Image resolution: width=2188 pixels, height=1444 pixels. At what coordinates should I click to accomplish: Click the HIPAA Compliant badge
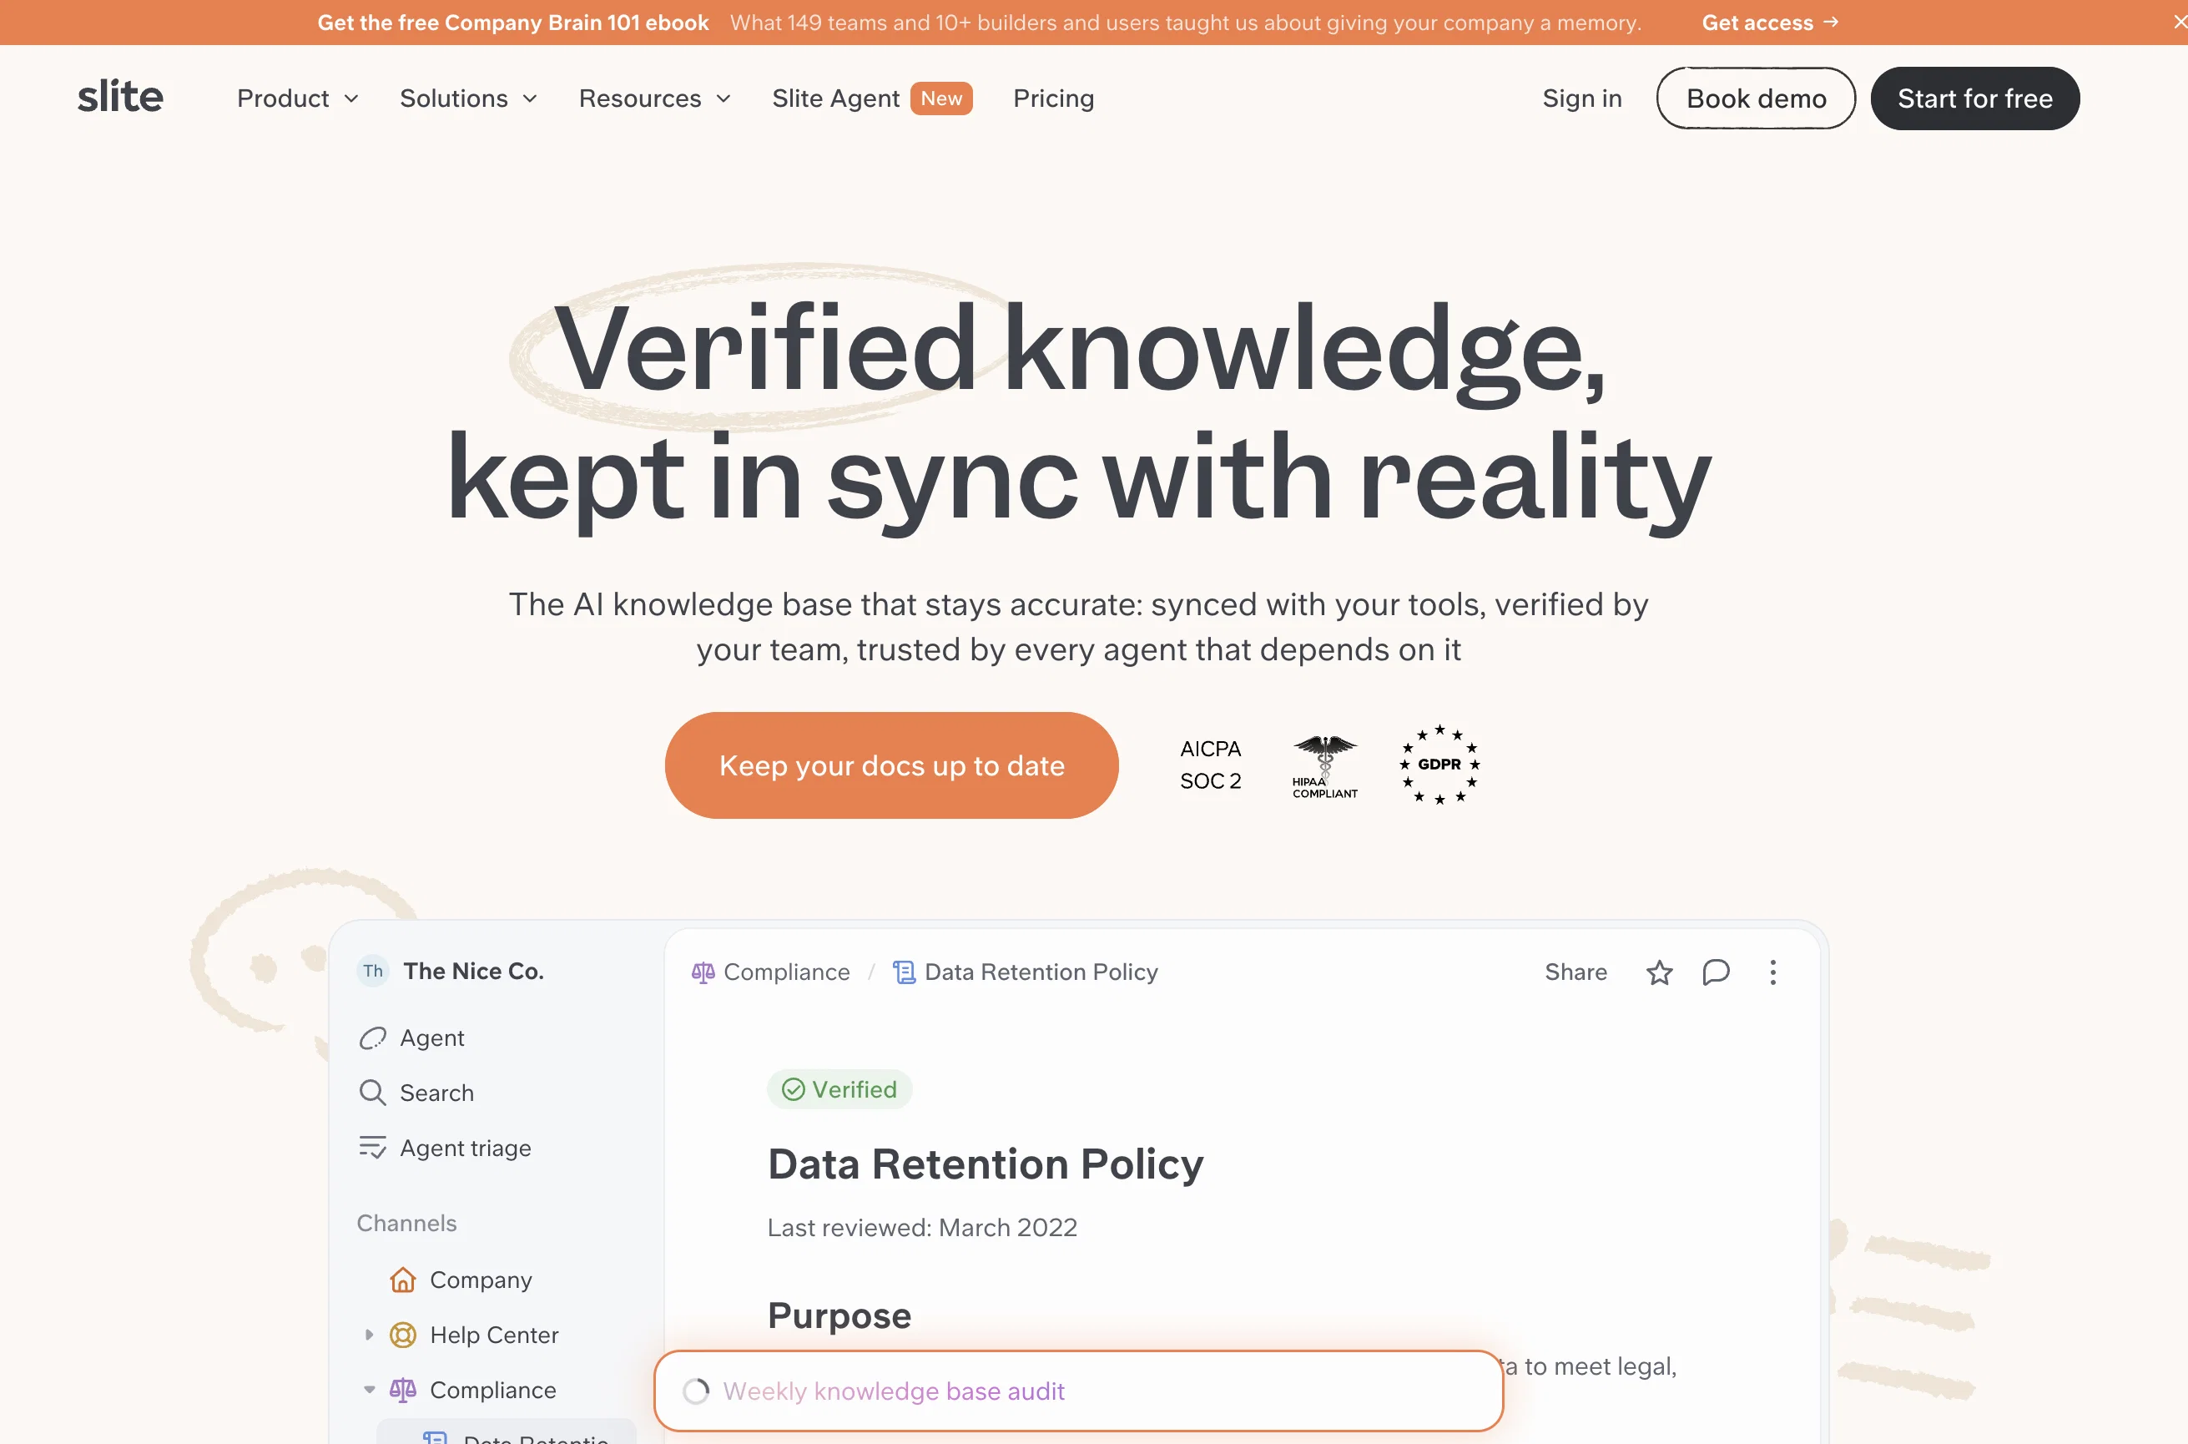[1324, 766]
